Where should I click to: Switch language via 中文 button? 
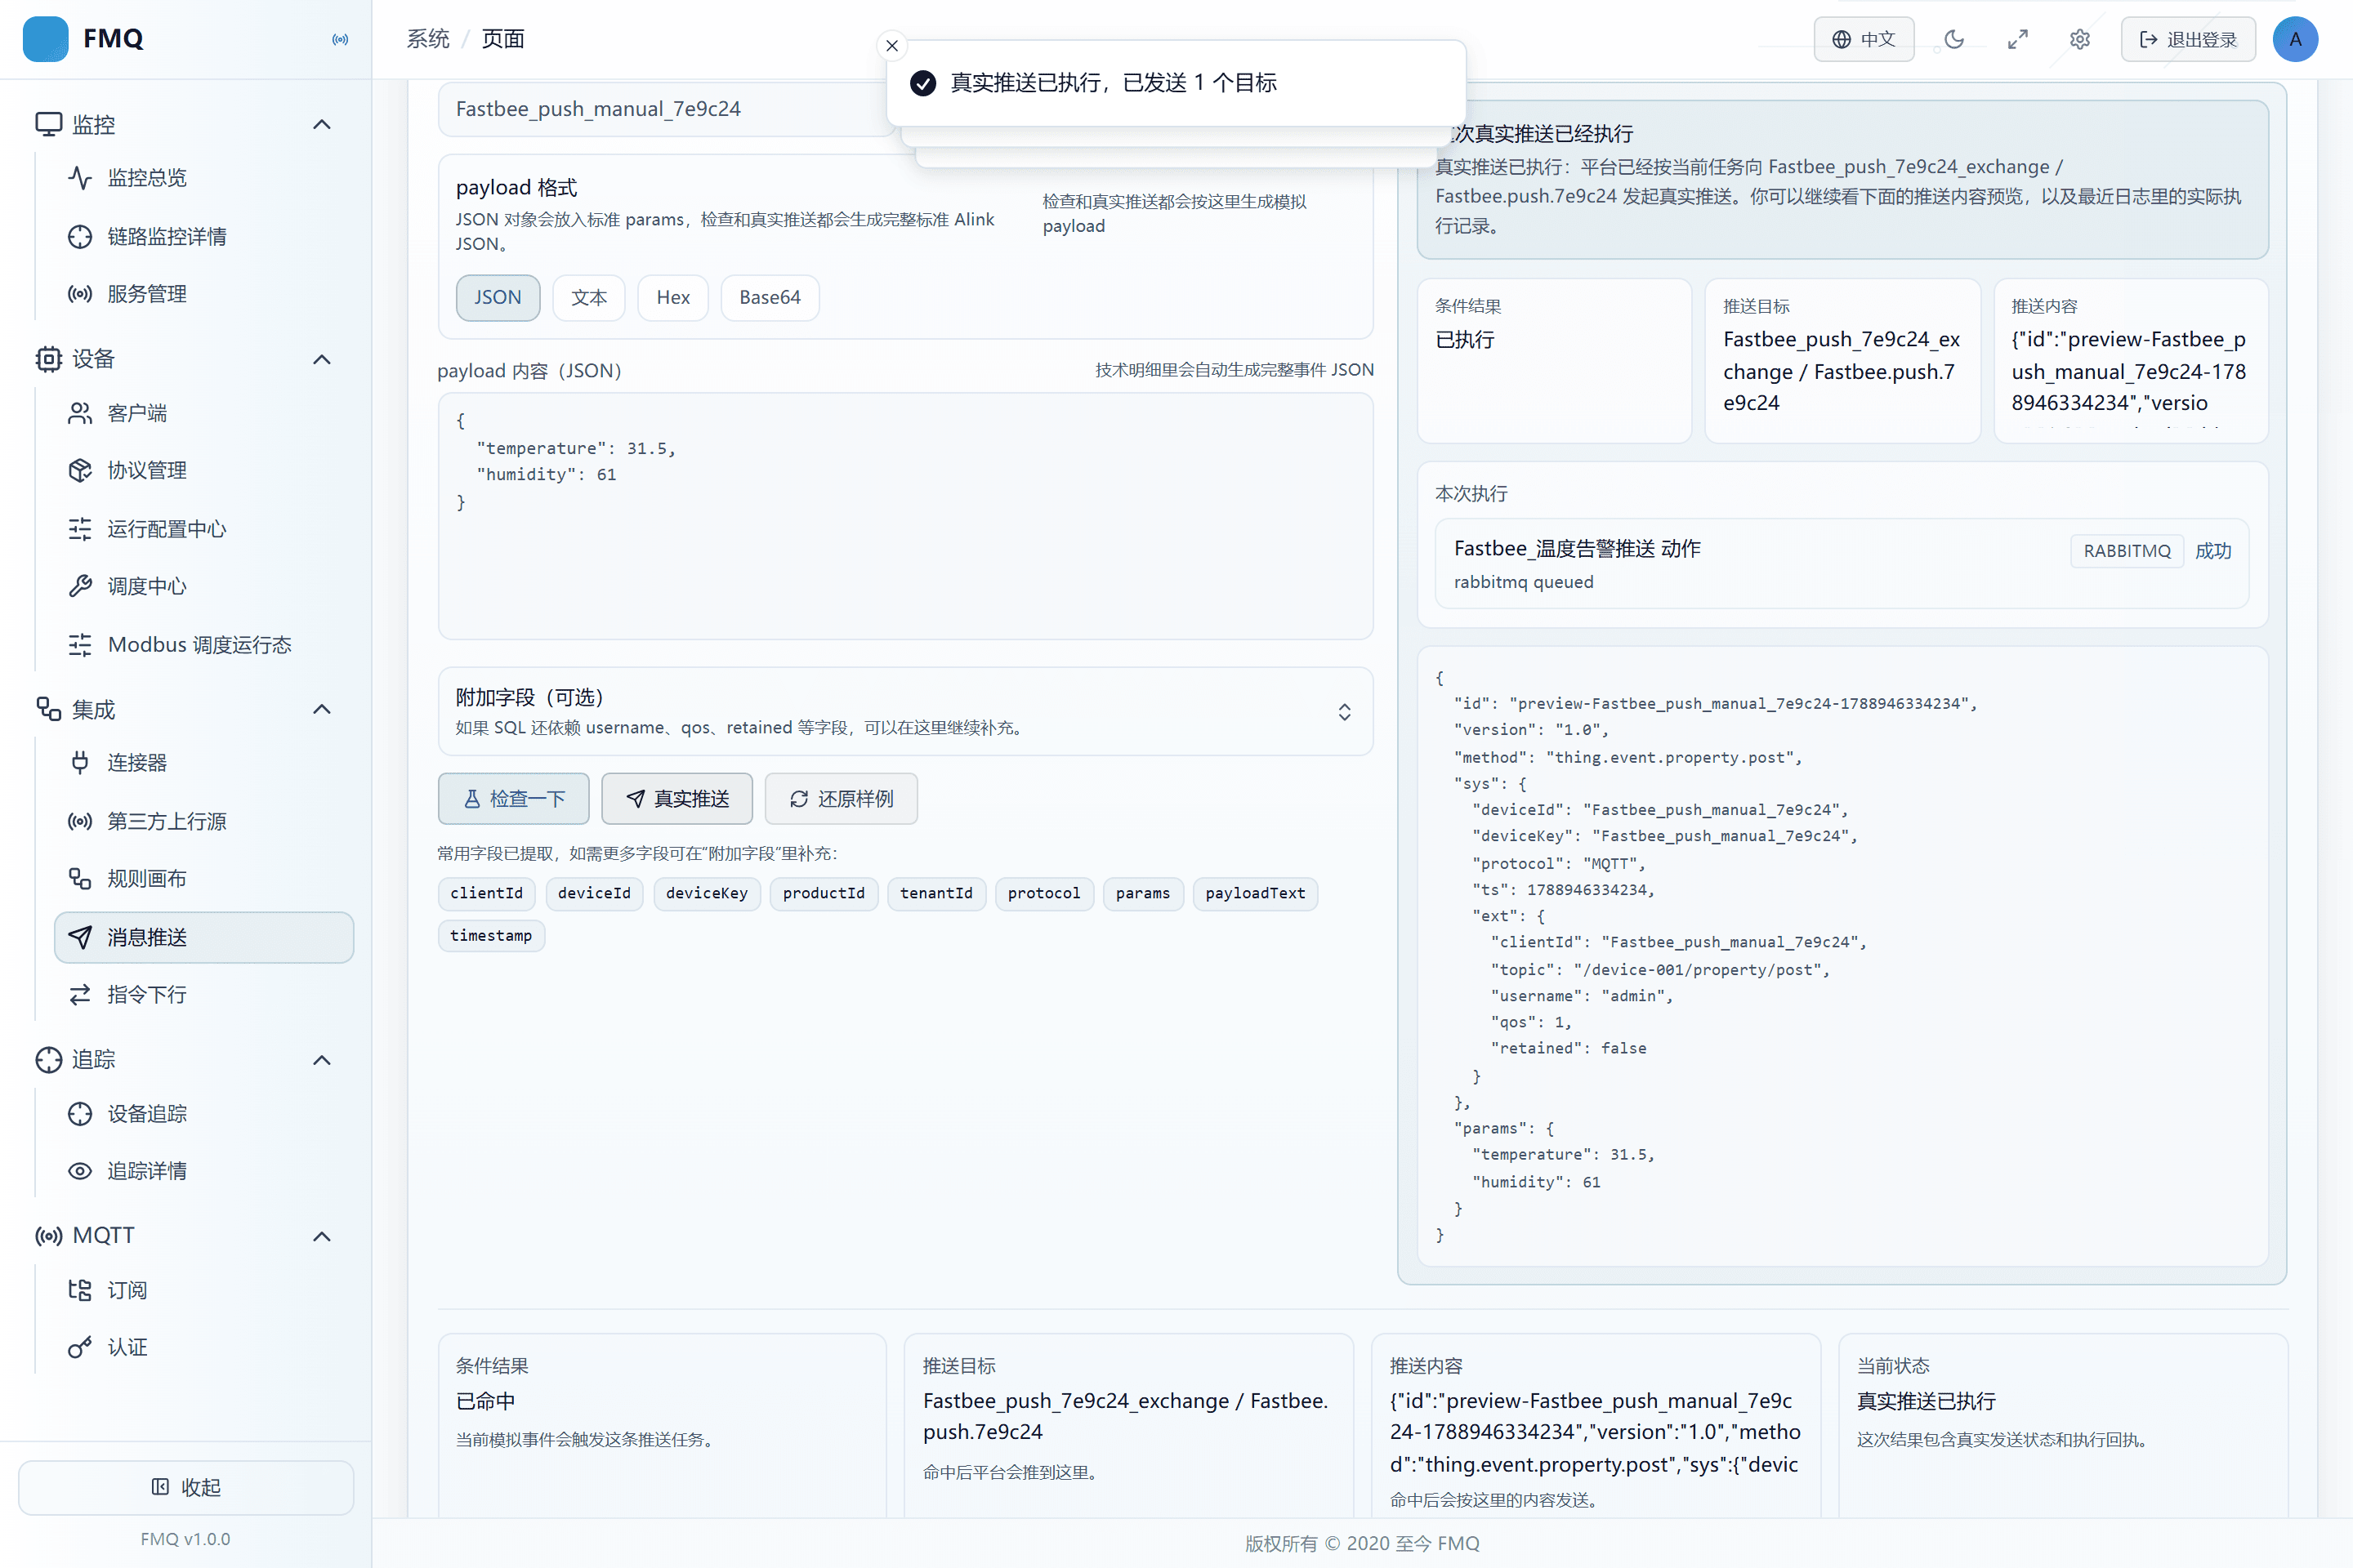pyautogui.click(x=1864, y=39)
